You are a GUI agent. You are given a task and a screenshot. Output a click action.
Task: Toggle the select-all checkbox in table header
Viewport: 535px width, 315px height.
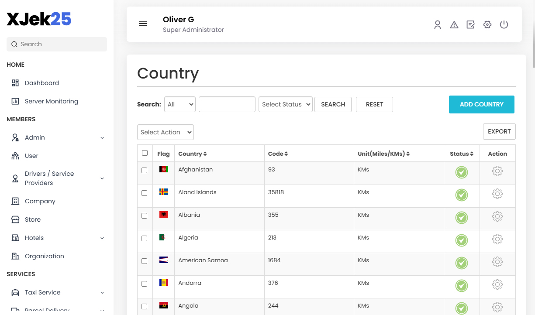click(x=145, y=153)
